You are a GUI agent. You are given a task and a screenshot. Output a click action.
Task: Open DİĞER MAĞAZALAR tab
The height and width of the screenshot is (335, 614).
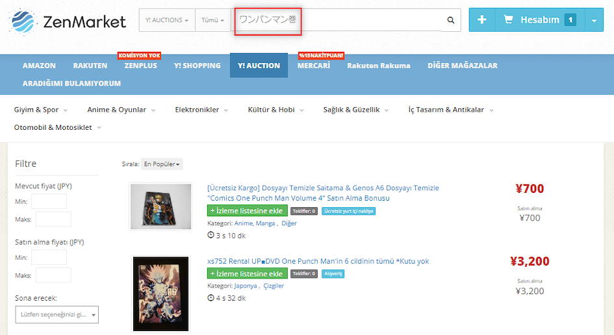(463, 66)
